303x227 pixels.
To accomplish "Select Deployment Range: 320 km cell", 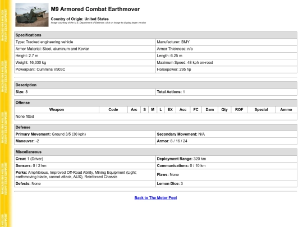I will 226,159.
